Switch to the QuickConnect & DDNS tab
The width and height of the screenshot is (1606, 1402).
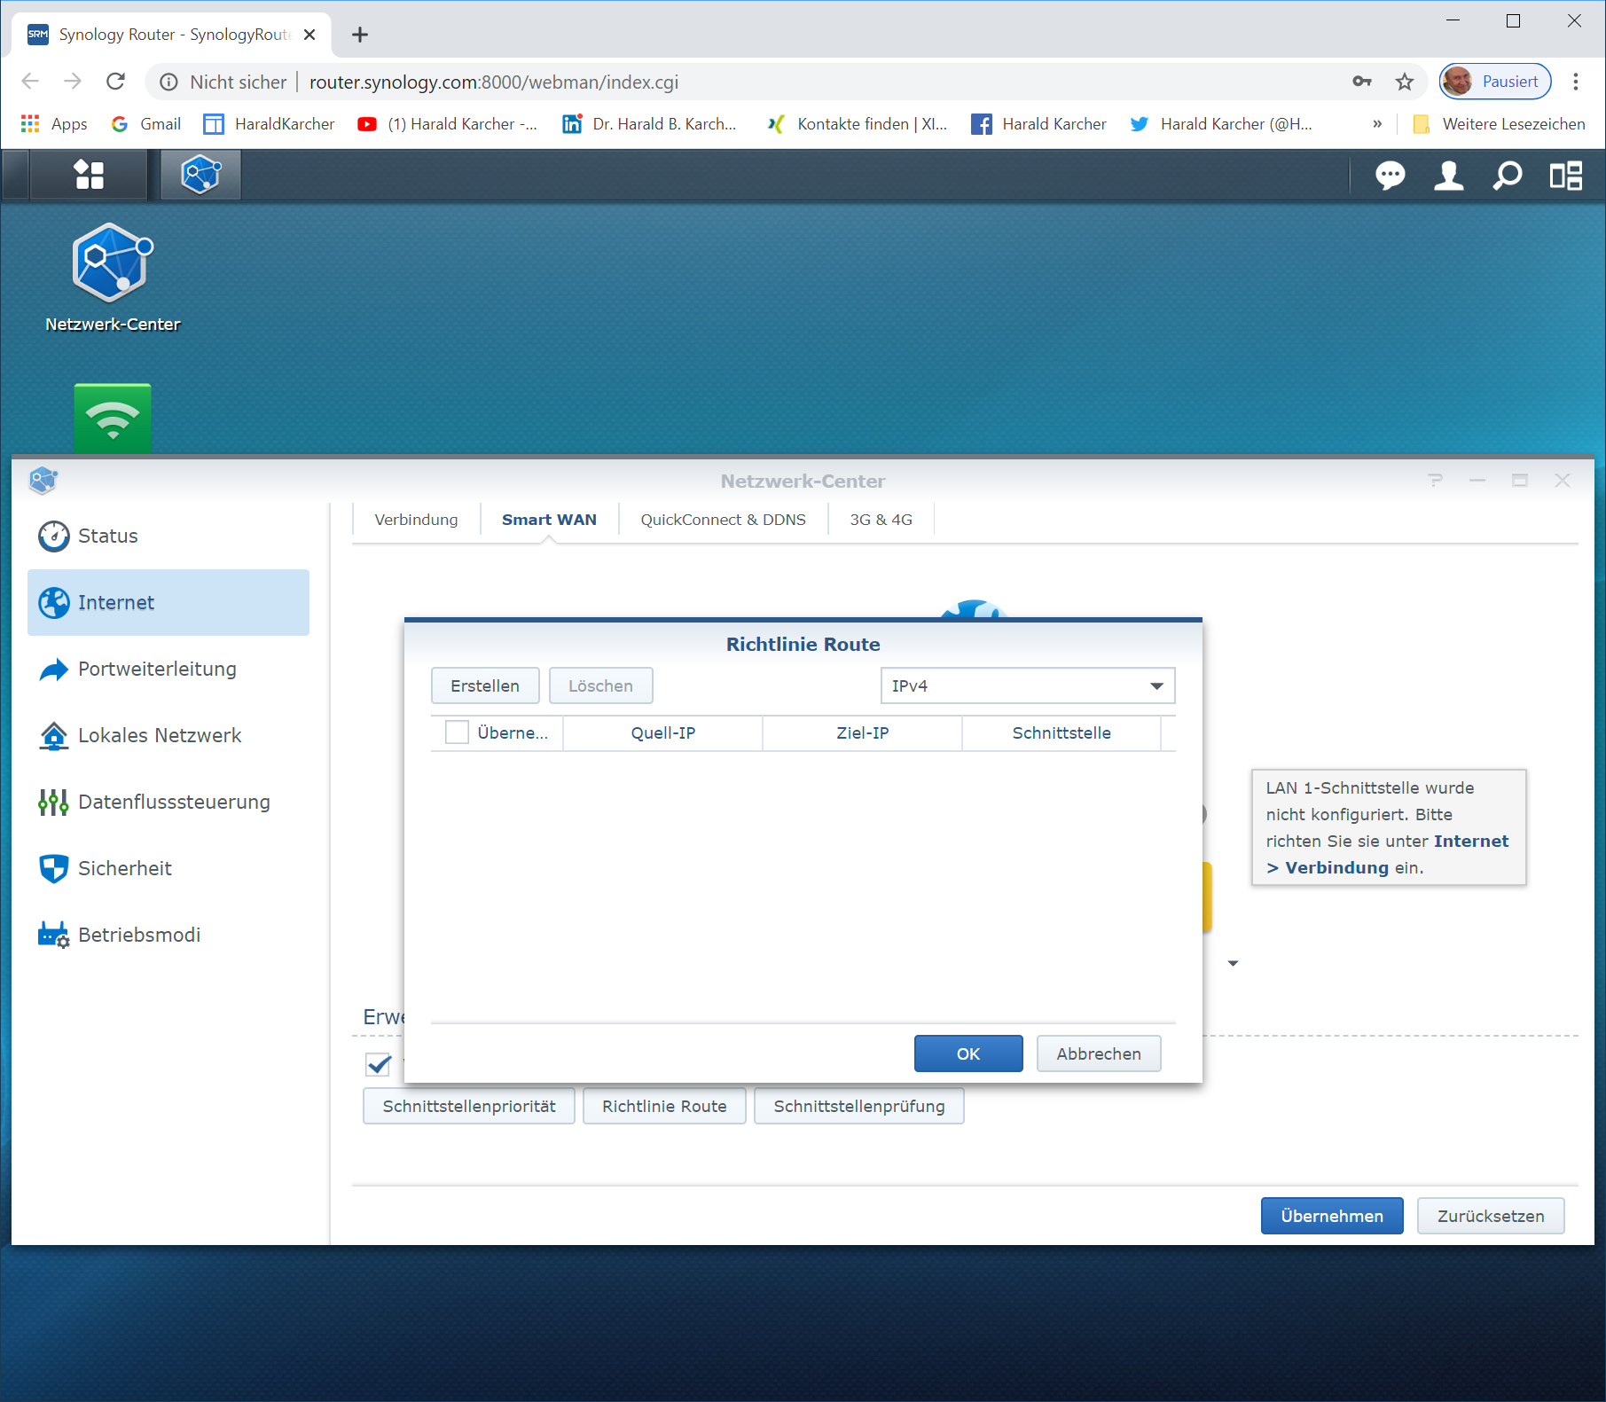tap(723, 520)
